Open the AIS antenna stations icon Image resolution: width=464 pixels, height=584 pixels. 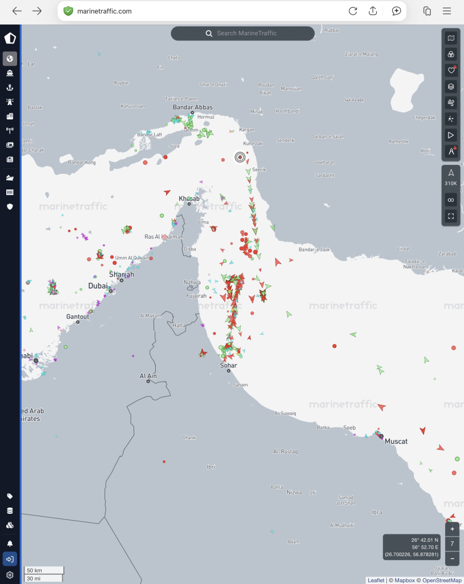pos(10,131)
